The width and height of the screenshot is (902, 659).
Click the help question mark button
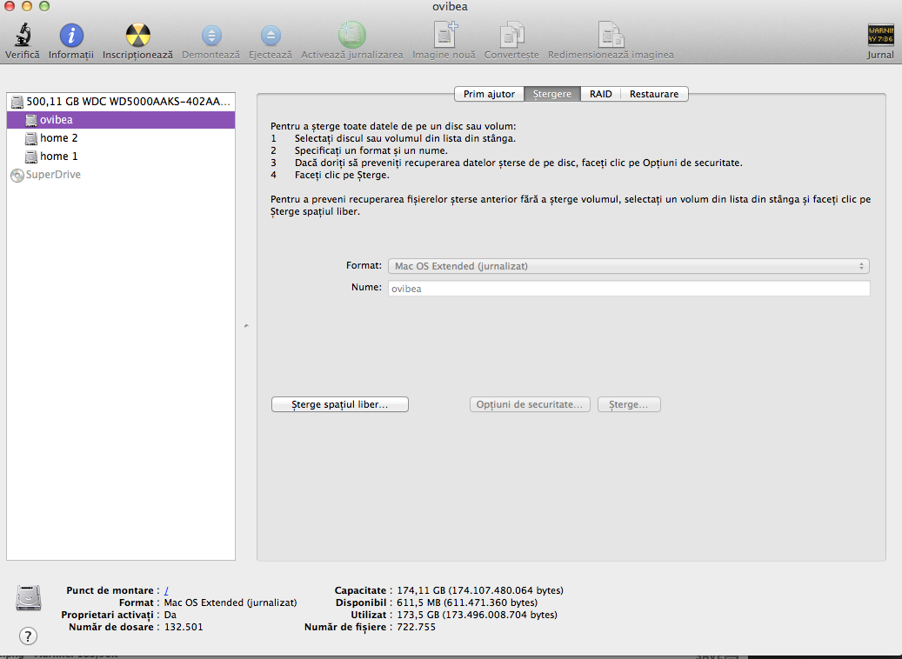click(x=28, y=636)
